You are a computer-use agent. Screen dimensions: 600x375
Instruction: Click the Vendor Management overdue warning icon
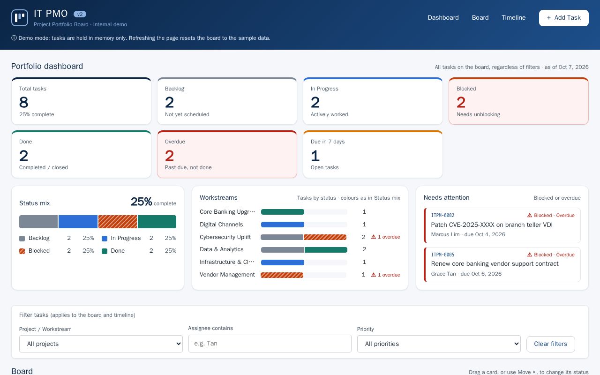[x=374, y=275]
